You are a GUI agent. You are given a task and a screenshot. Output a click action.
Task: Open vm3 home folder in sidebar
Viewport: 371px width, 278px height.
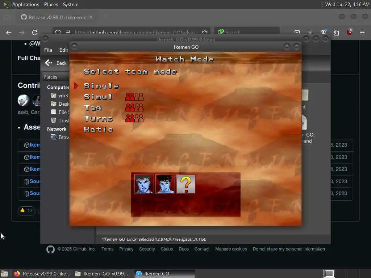(x=60, y=96)
